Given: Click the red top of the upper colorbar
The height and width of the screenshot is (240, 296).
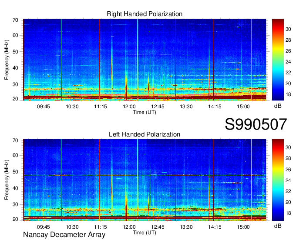Looking at the screenshot, I should pos(278,23).
